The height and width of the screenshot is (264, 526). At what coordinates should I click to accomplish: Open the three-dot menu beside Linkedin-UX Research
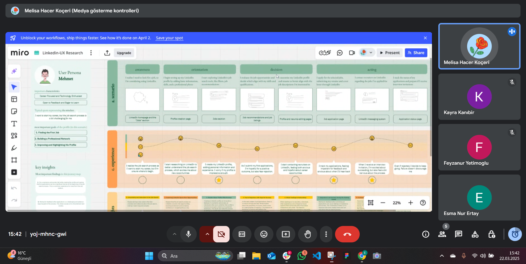coord(91,53)
